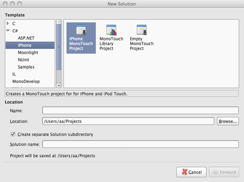Minimize the New Solution window
Viewport: 244px width, 182px height.
click(x=12, y=4)
